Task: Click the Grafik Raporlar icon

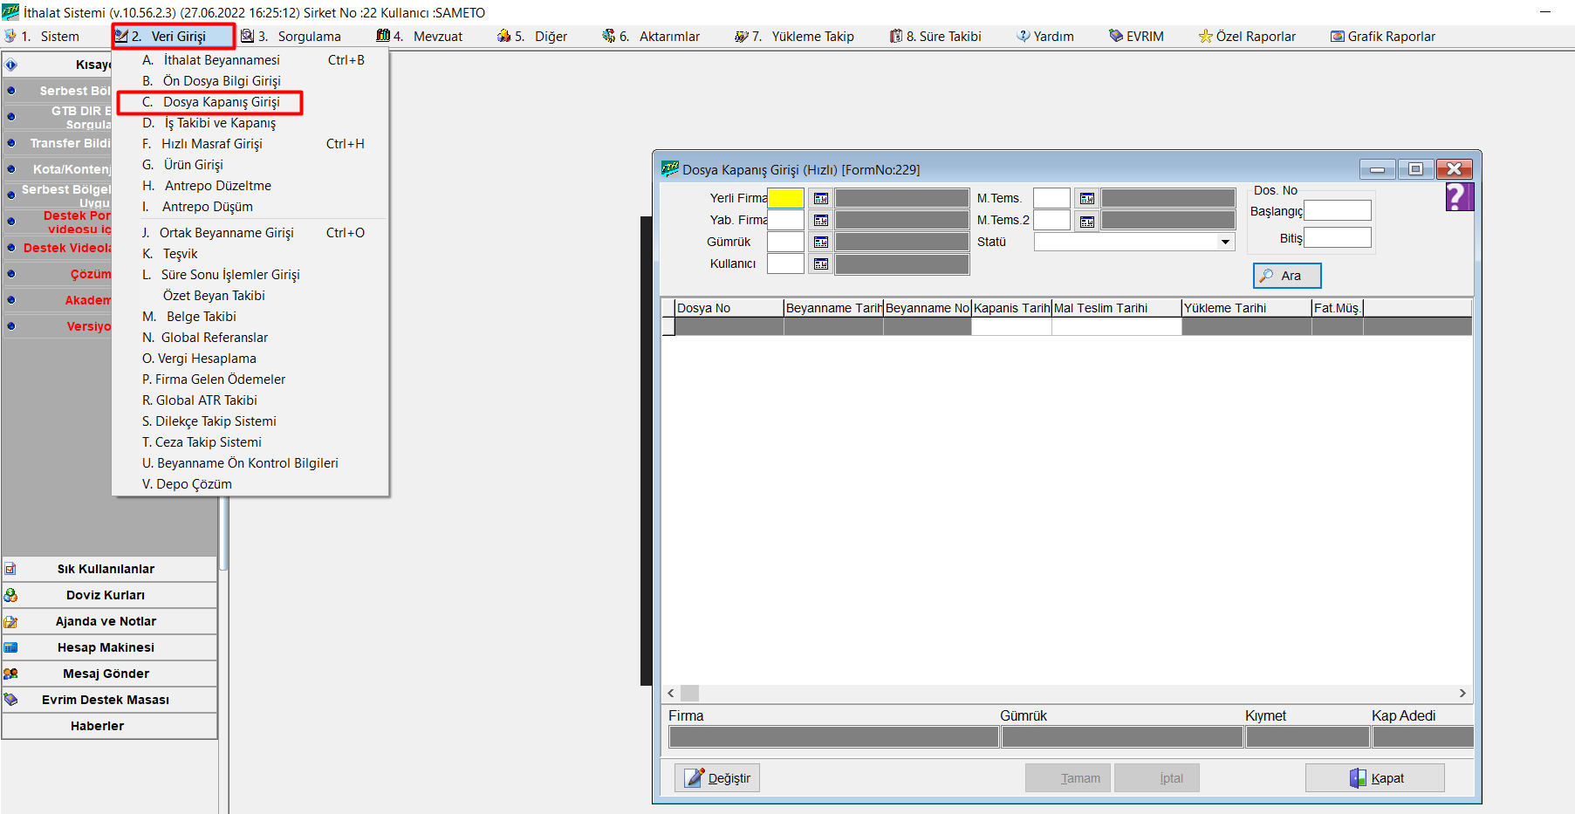Action: (x=1338, y=36)
